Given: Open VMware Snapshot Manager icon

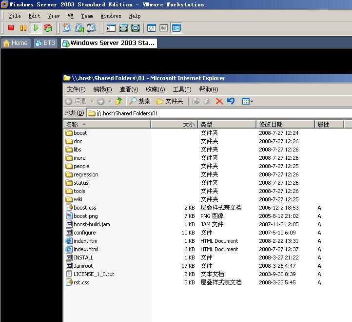Looking at the screenshot, I should click(91, 28).
